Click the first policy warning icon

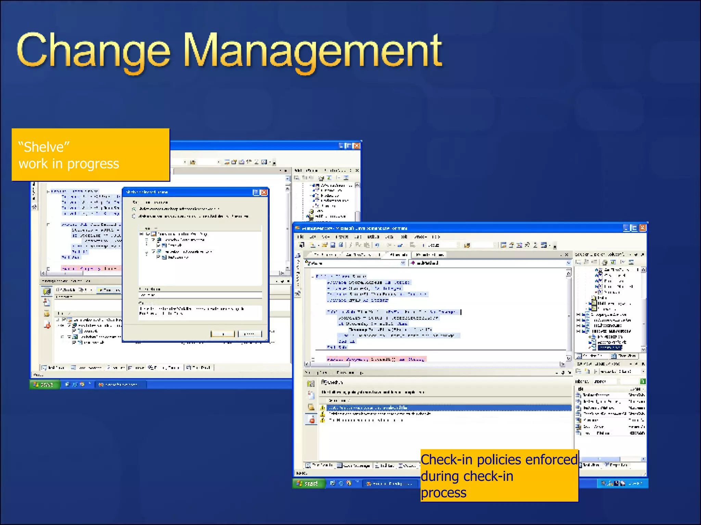[x=322, y=408]
